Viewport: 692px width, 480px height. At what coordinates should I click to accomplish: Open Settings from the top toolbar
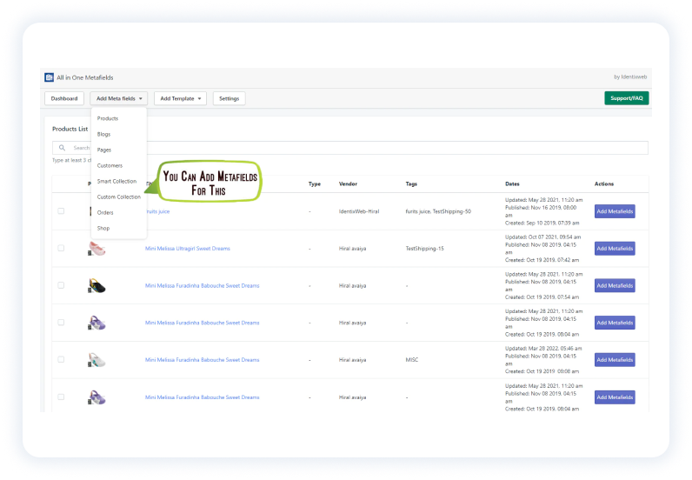[x=229, y=98]
